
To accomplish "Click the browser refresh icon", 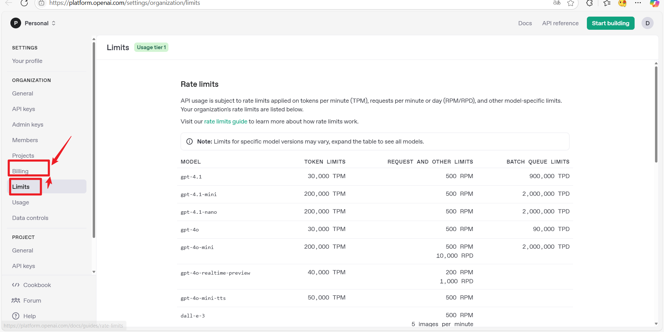I will click(x=24, y=3).
